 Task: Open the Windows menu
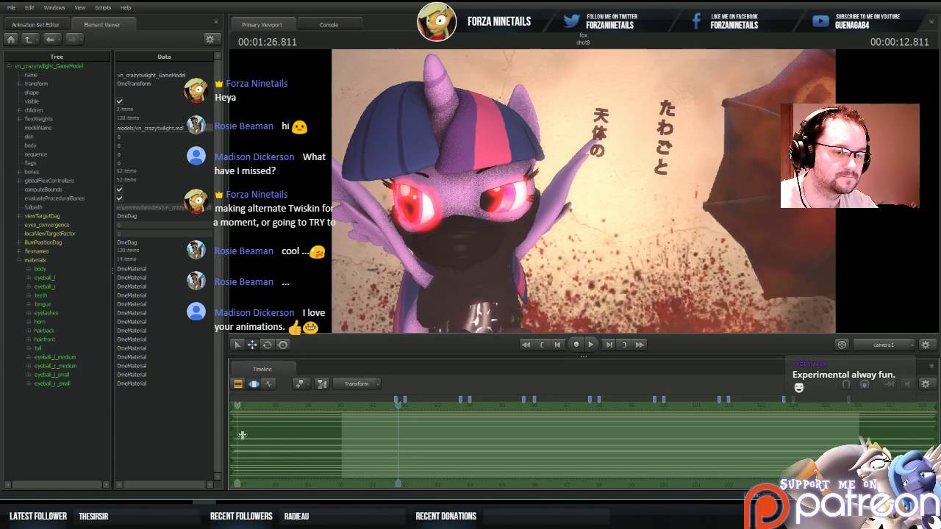pos(54,7)
